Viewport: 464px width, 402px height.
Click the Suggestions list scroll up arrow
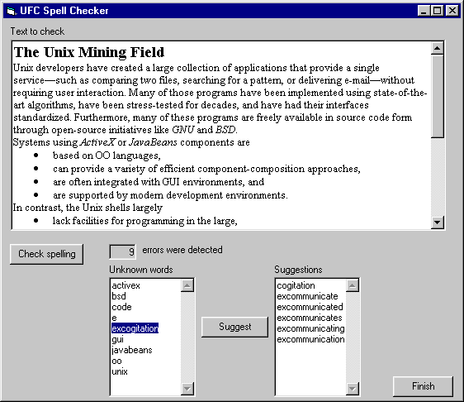point(353,285)
